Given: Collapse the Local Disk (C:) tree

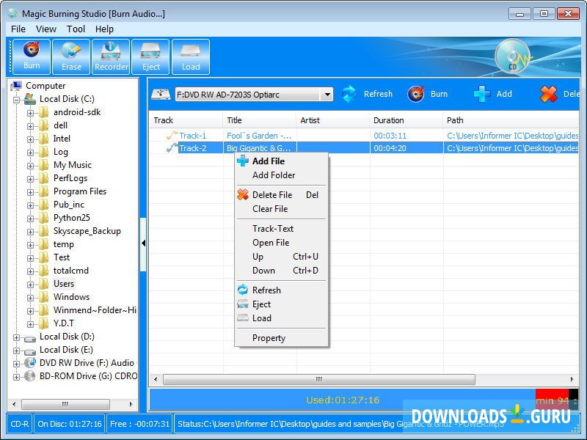Looking at the screenshot, I should click(17, 98).
